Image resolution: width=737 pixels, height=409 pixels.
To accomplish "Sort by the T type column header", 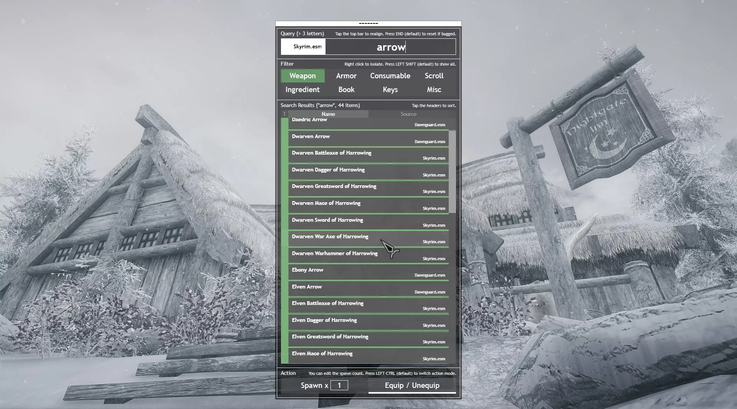I will point(284,114).
